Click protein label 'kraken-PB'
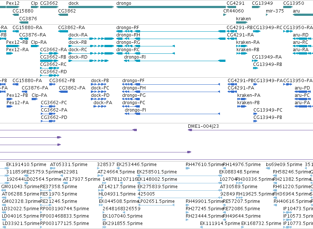313x229 pixels. pos(249,102)
